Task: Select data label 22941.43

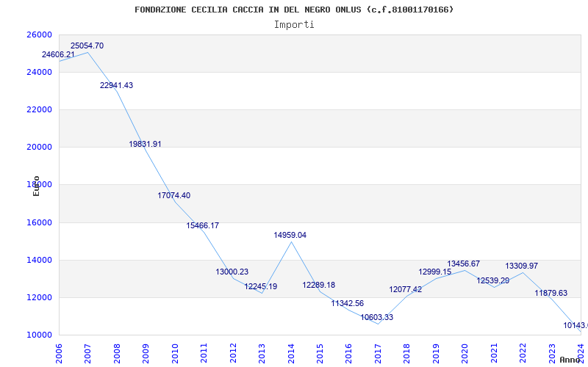Action: point(116,85)
